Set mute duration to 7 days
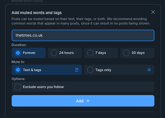This screenshot has width=165, height=118. [x=90, y=53]
